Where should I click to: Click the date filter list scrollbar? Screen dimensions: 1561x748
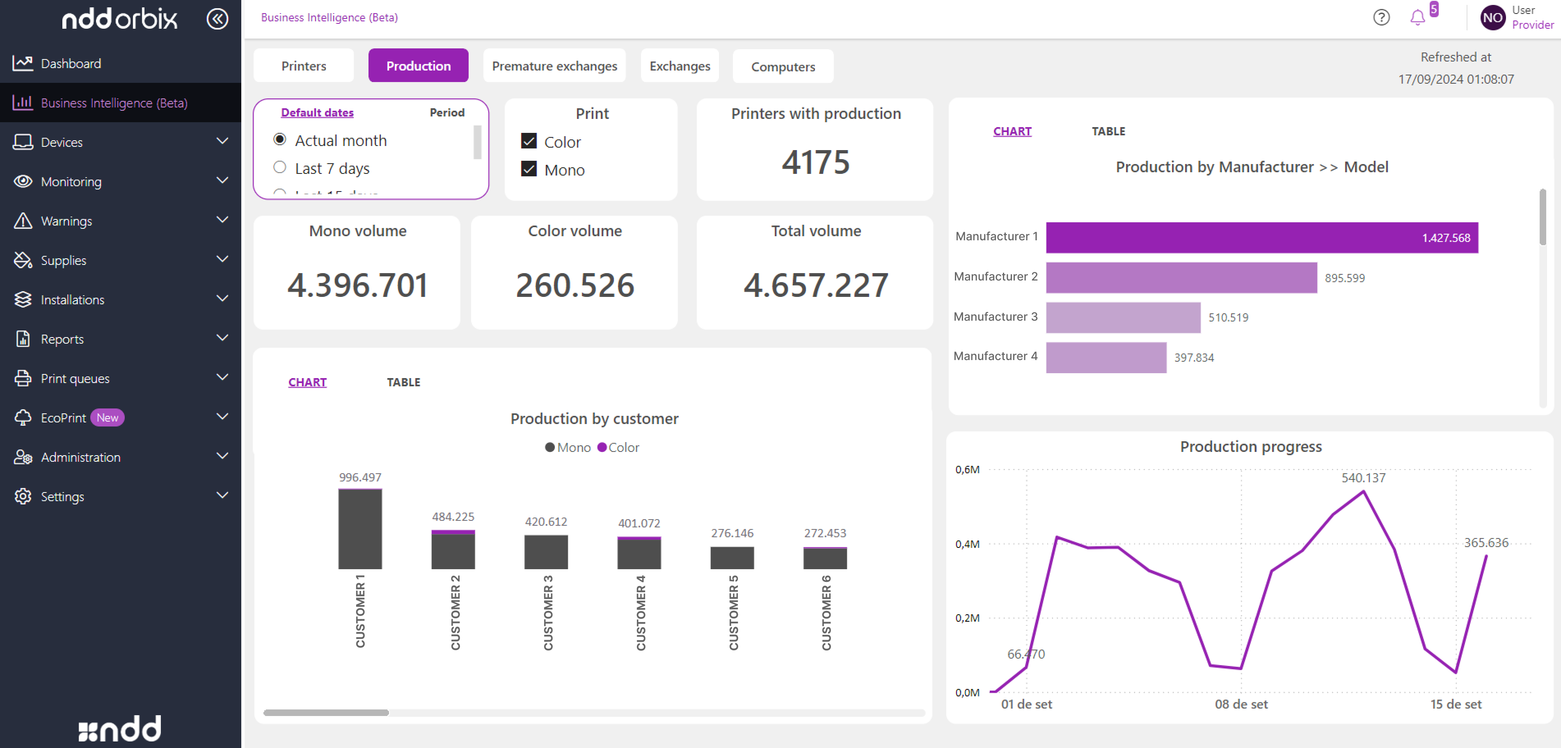(477, 142)
